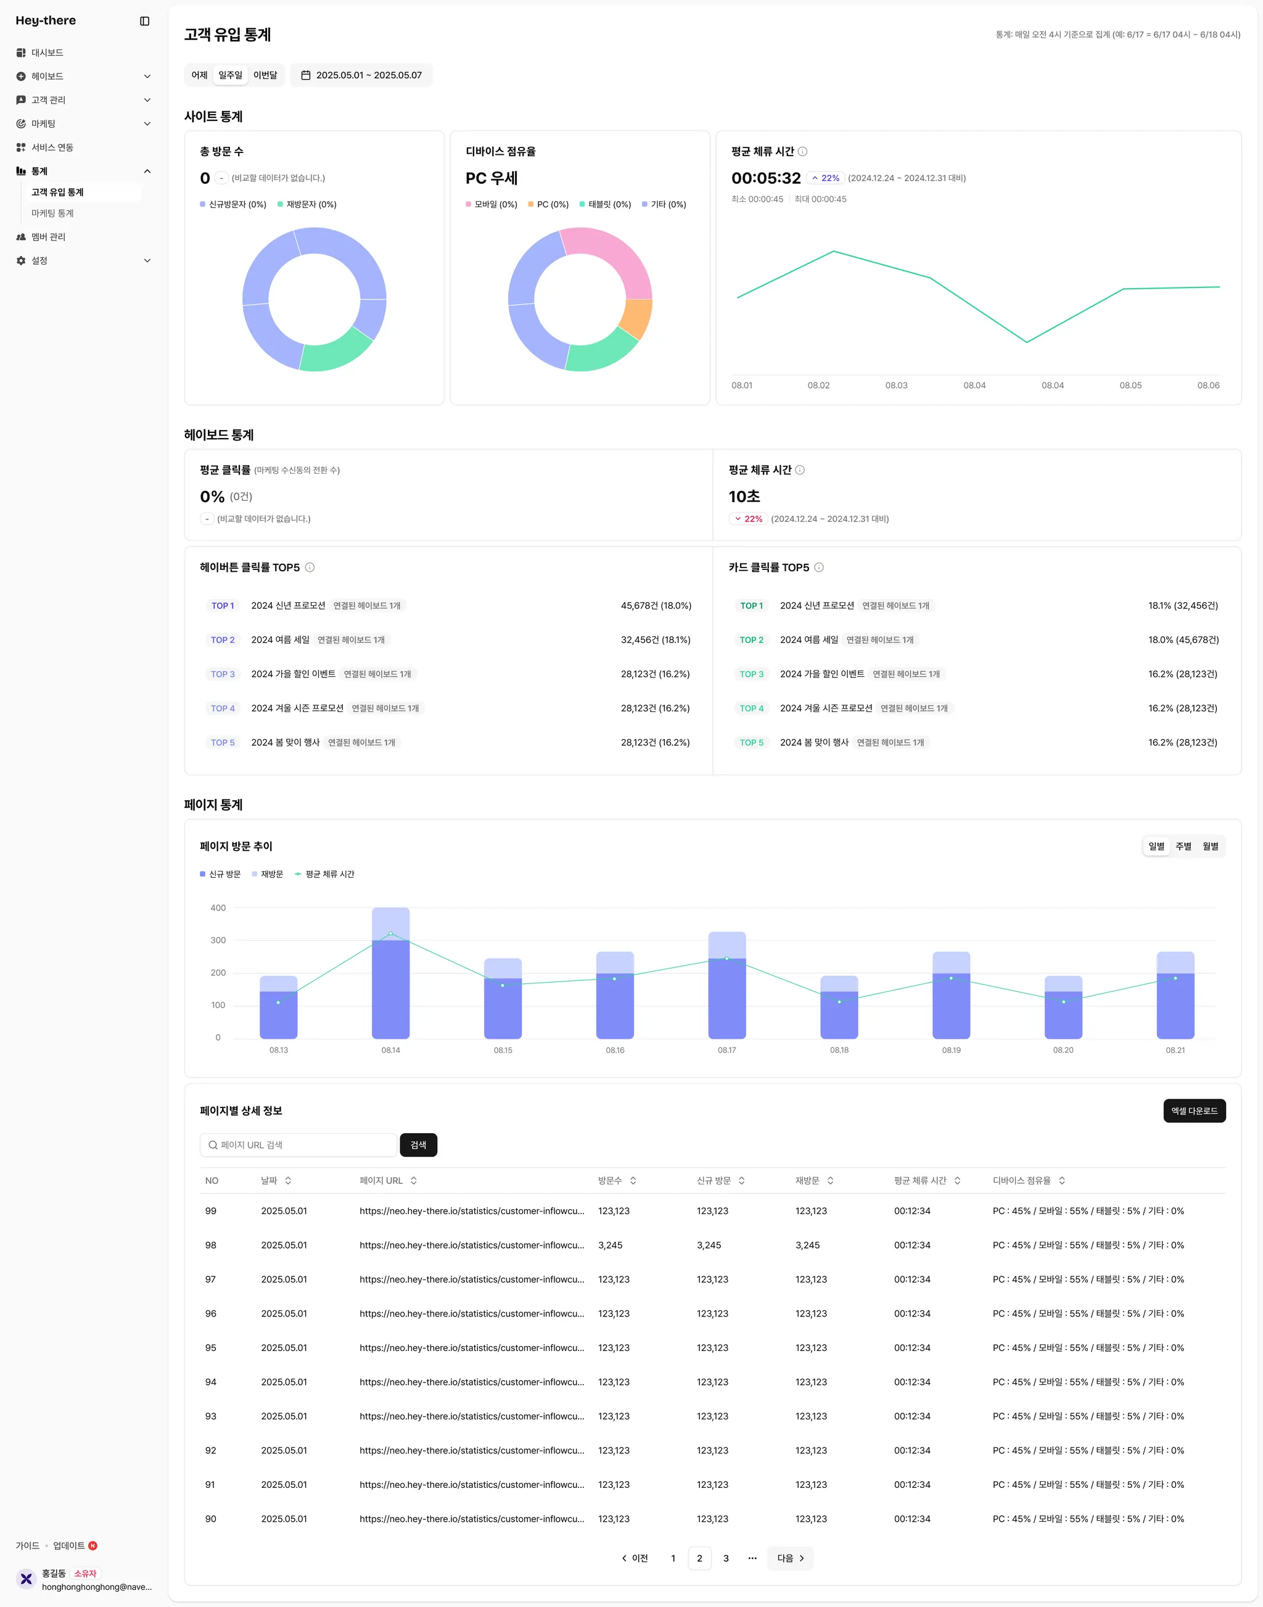Image resolution: width=1263 pixels, height=1607 pixels.
Task: Select the 이번달 period tab
Action: (x=265, y=75)
